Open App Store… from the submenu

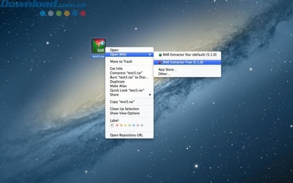pos(168,70)
